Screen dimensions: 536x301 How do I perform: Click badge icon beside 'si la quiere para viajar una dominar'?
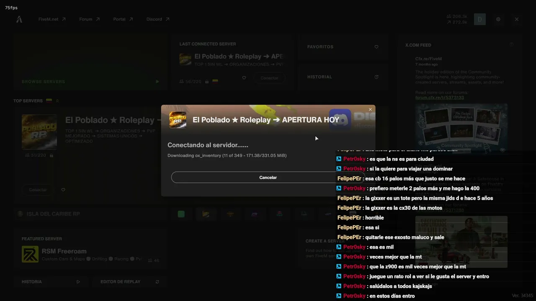coord(339,169)
